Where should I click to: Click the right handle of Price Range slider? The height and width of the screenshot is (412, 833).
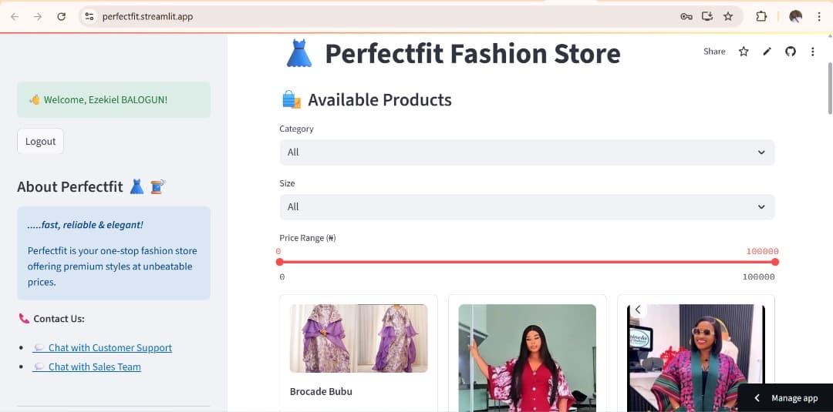tap(775, 262)
